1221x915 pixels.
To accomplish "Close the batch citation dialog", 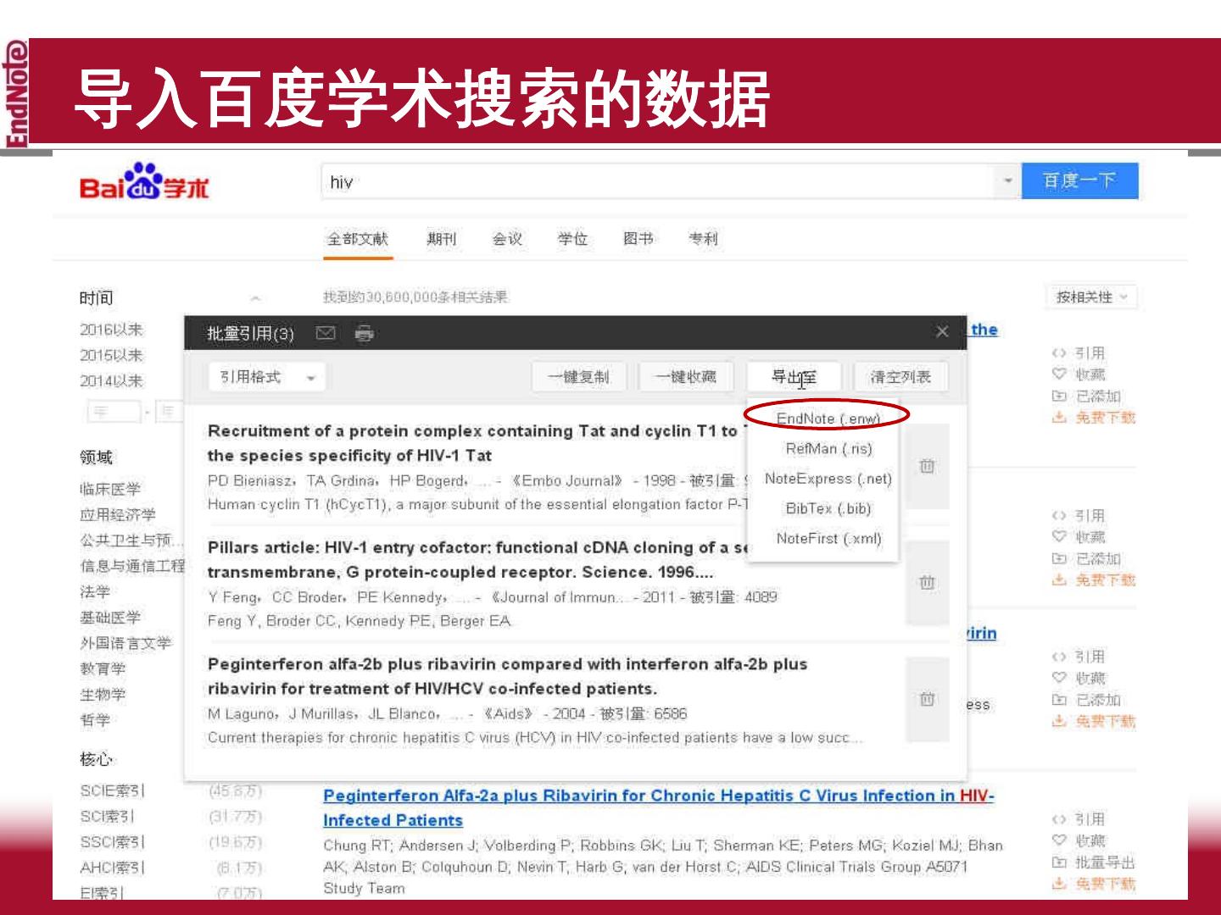I will [x=942, y=332].
